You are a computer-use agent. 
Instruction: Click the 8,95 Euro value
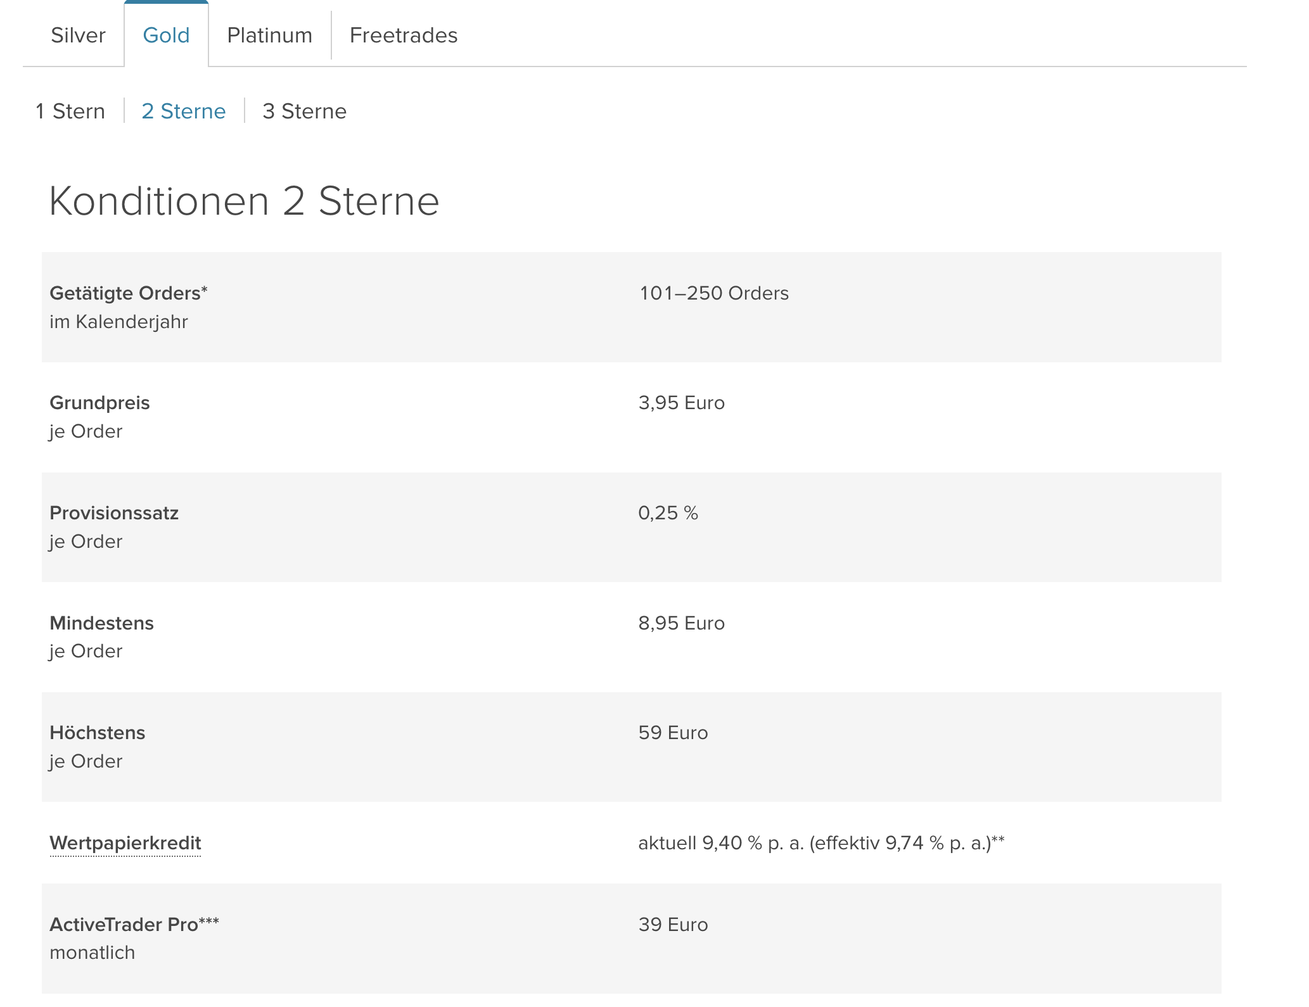pos(681,623)
